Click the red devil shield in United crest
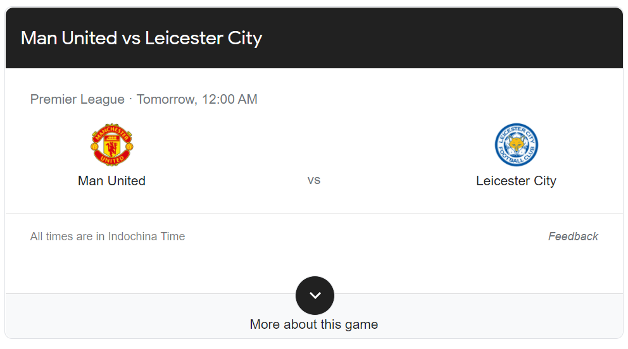Image resolution: width=628 pixels, height=349 pixels. [112, 146]
